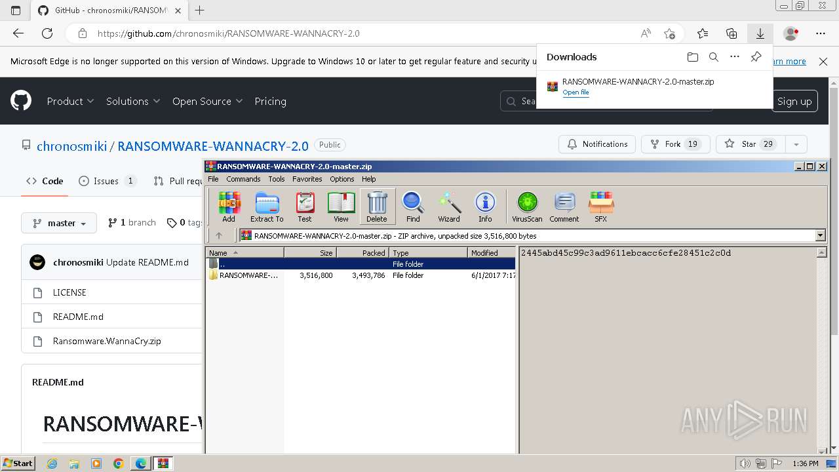Image resolution: width=839 pixels, height=472 pixels.
Task: Open the master branch dropdown
Action: coord(59,223)
